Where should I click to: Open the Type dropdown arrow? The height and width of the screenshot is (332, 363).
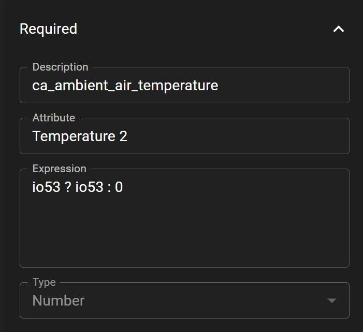click(x=332, y=300)
